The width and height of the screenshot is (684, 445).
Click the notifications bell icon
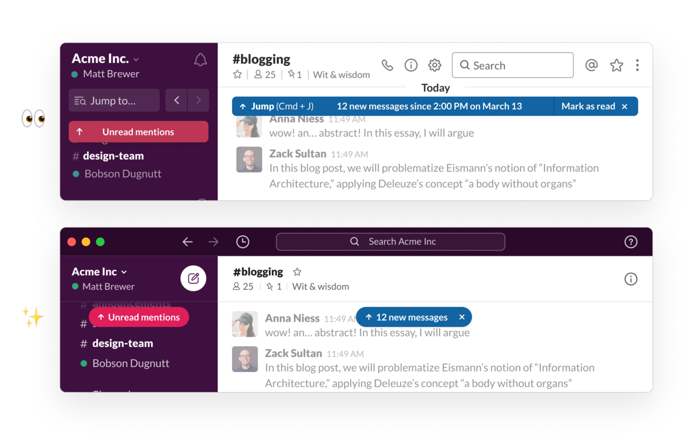[200, 60]
